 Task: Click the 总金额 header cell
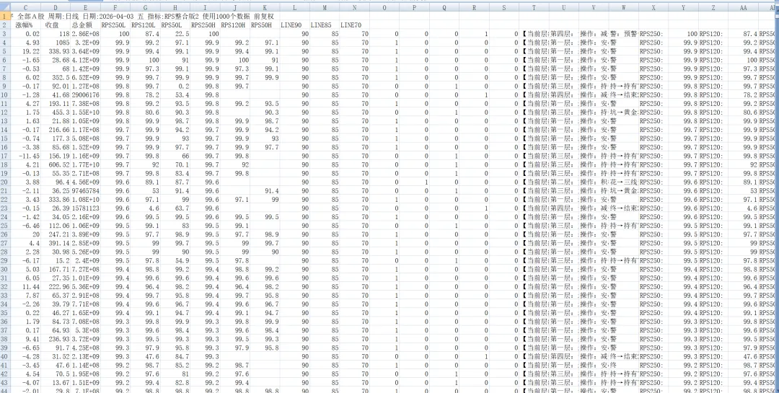click(85, 25)
